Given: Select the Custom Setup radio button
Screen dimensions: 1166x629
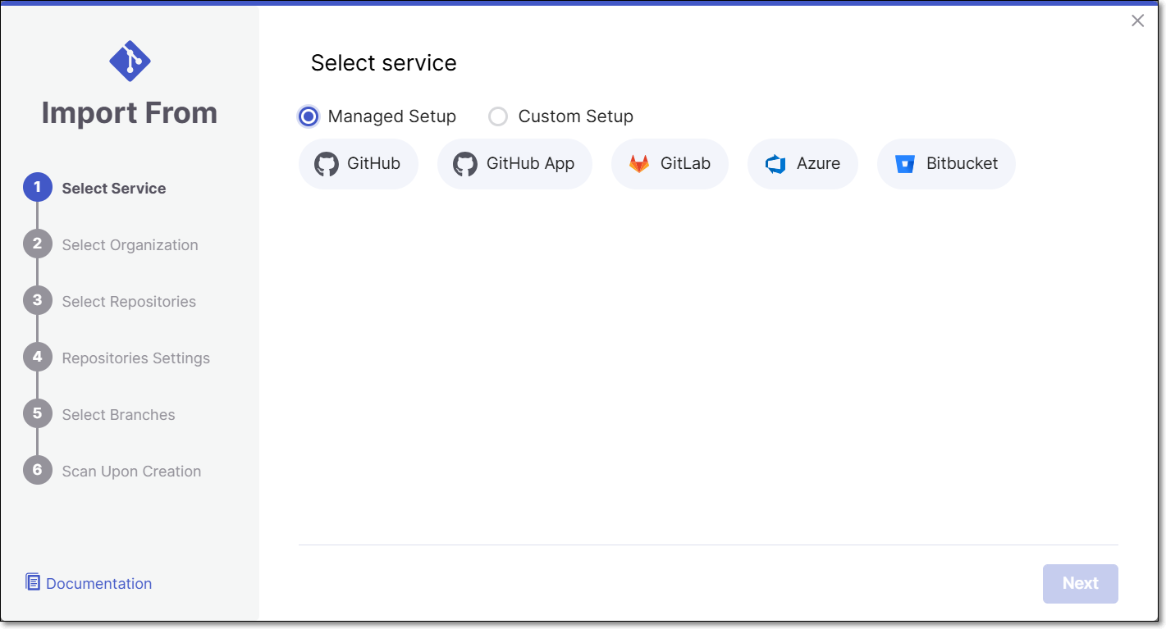Looking at the screenshot, I should pyautogui.click(x=498, y=116).
